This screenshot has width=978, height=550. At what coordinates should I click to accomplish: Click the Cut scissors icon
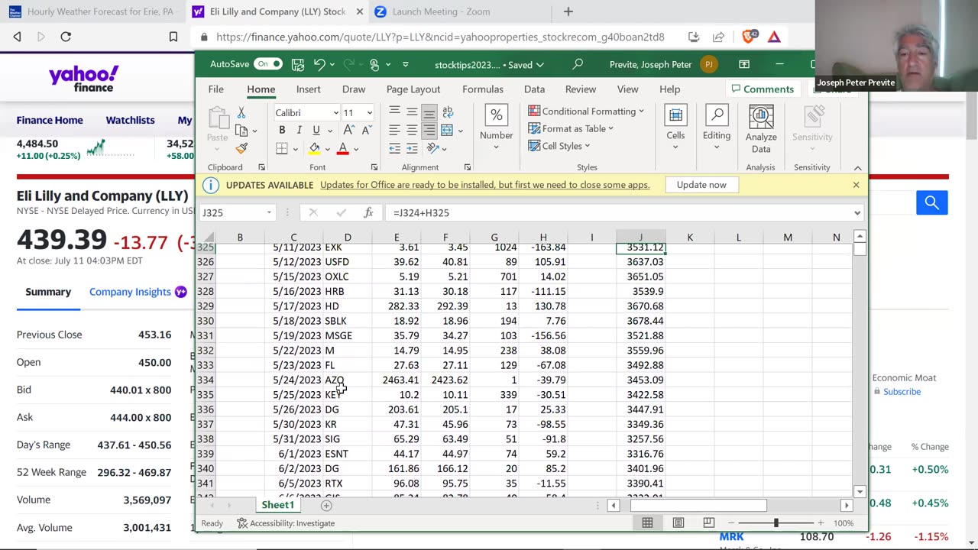pyautogui.click(x=241, y=113)
